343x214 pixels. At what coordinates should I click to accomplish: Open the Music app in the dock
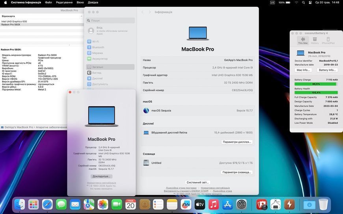[214, 205]
